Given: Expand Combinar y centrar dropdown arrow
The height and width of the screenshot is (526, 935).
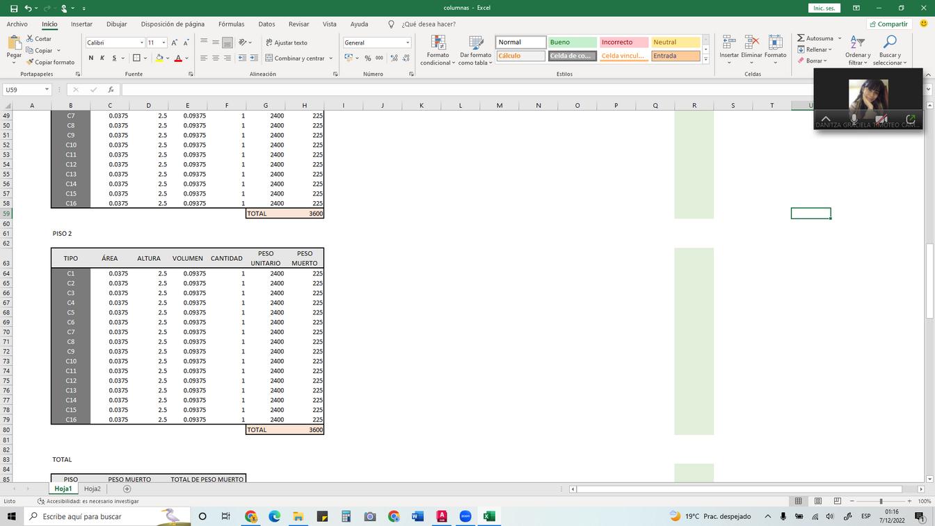Looking at the screenshot, I should [331, 58].
